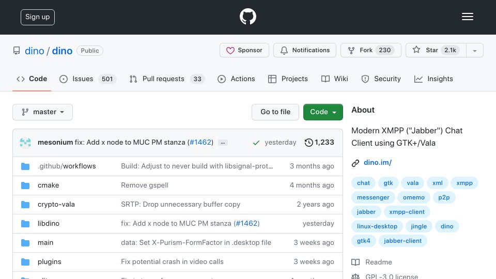Screen dimensions: 496x279
Task: Select the chat topic tag
Action: tap(363, 183)
